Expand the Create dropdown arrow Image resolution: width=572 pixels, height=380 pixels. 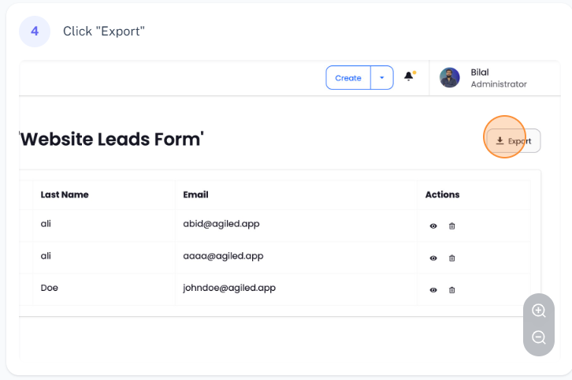381,78
